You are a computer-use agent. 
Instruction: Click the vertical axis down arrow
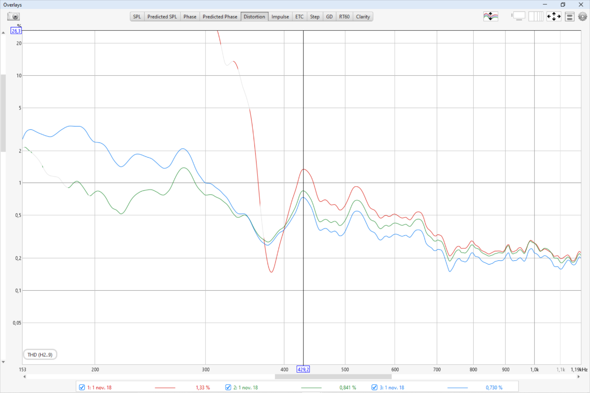point(3,362)
